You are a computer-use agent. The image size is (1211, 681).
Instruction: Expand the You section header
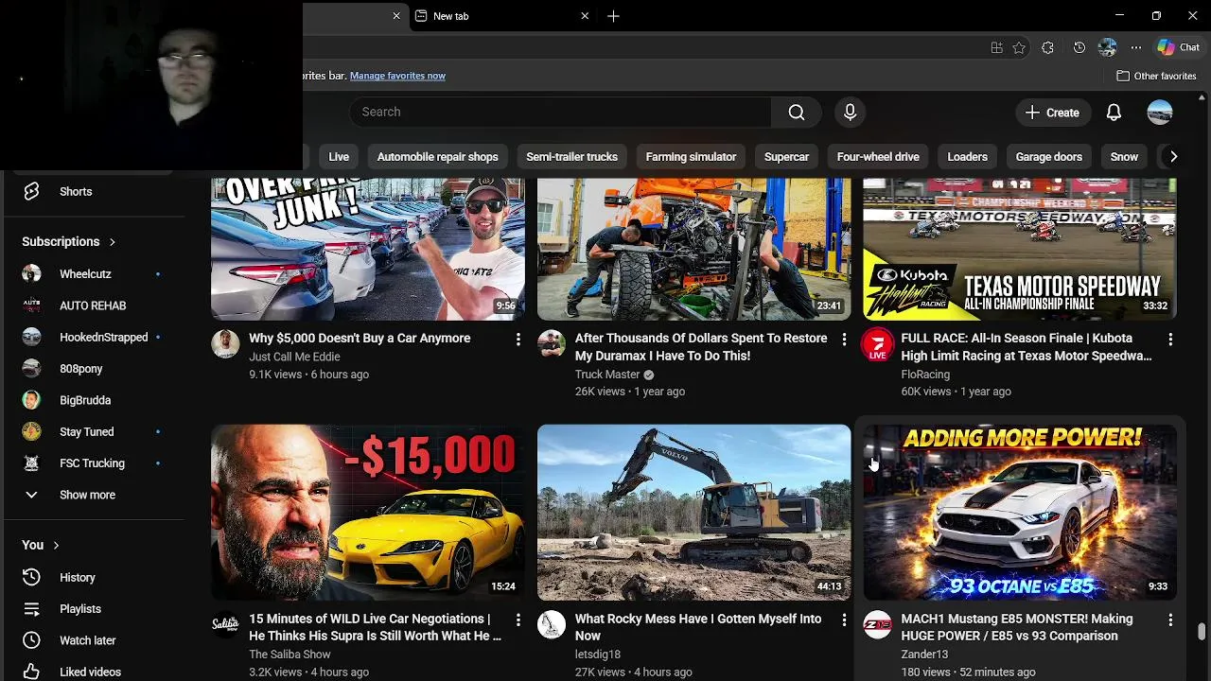[41, 545]
